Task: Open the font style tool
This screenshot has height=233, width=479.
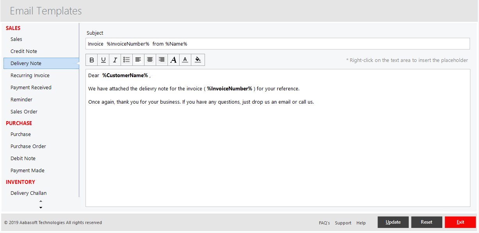Action: 173,60
